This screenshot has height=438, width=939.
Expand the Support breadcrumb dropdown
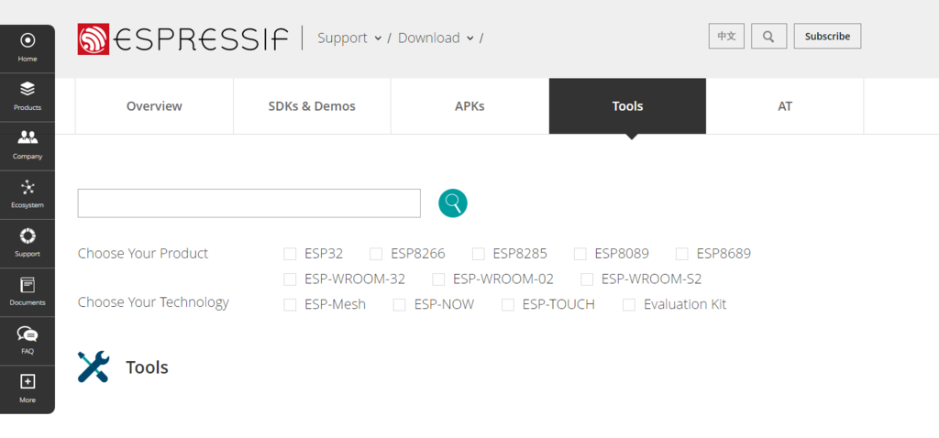coord(349,38)
